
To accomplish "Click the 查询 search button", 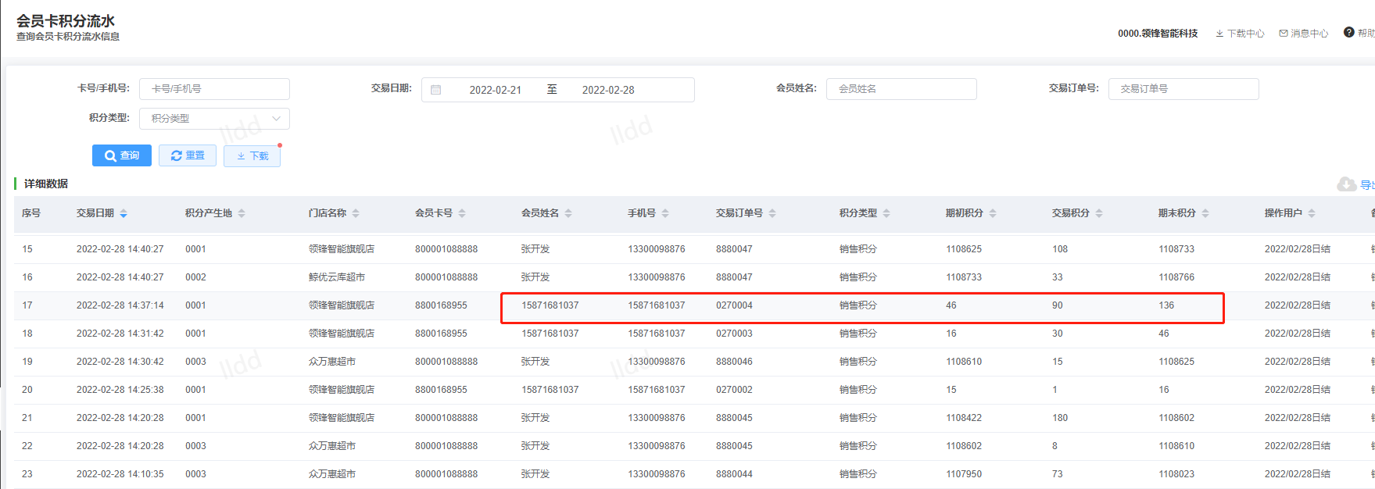I will (x=121, y=155).
